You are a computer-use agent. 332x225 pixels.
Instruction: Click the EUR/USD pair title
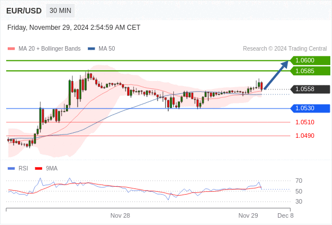24,11
